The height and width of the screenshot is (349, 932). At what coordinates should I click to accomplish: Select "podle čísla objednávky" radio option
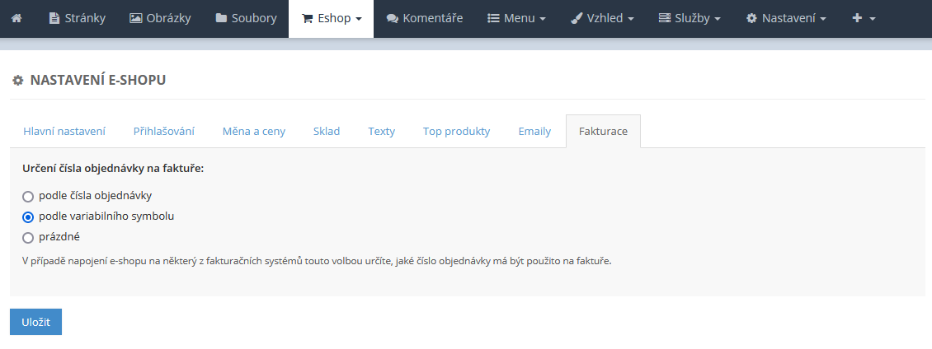click(x=28, y=197)
